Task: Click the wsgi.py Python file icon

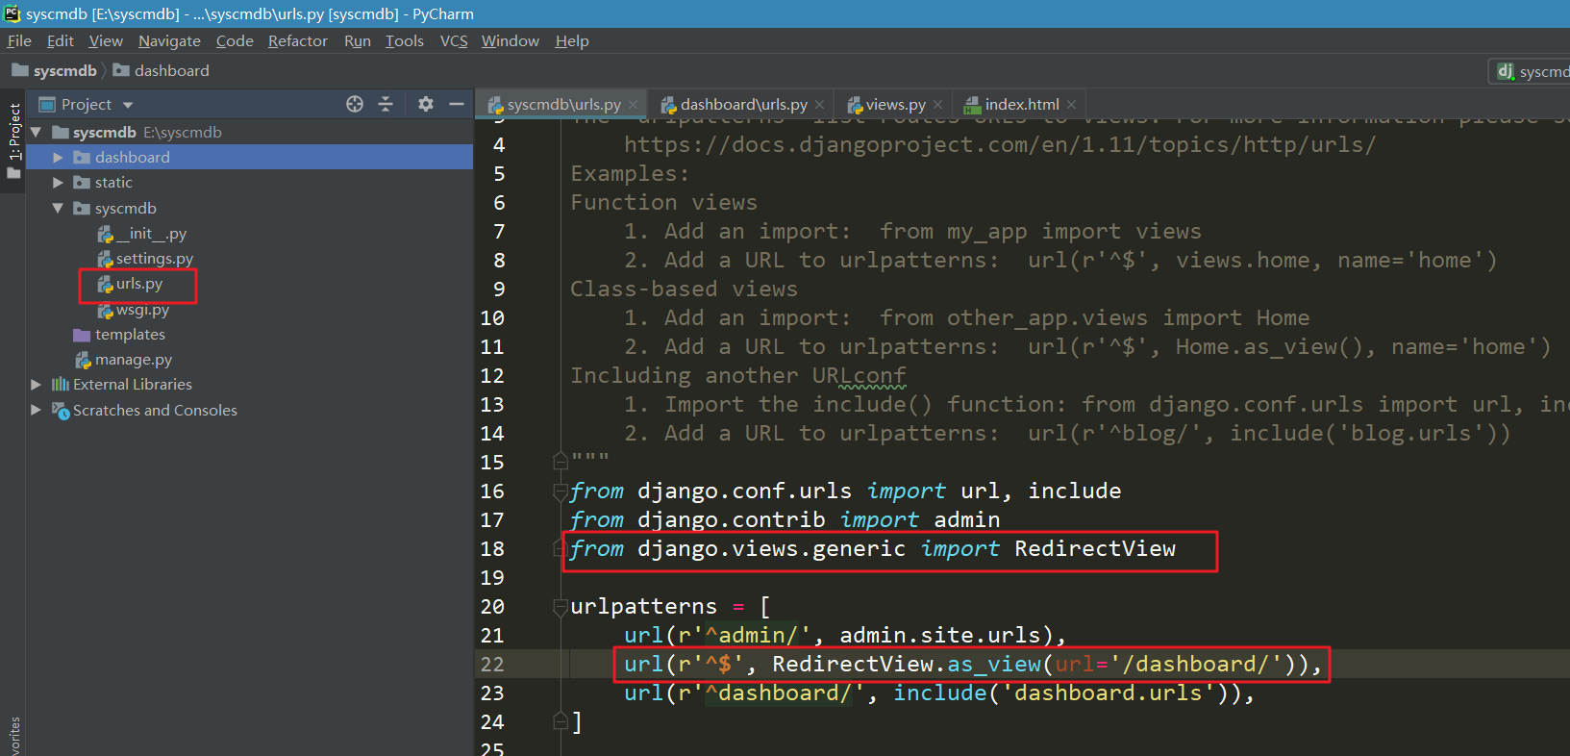Action: click(105, 310)
